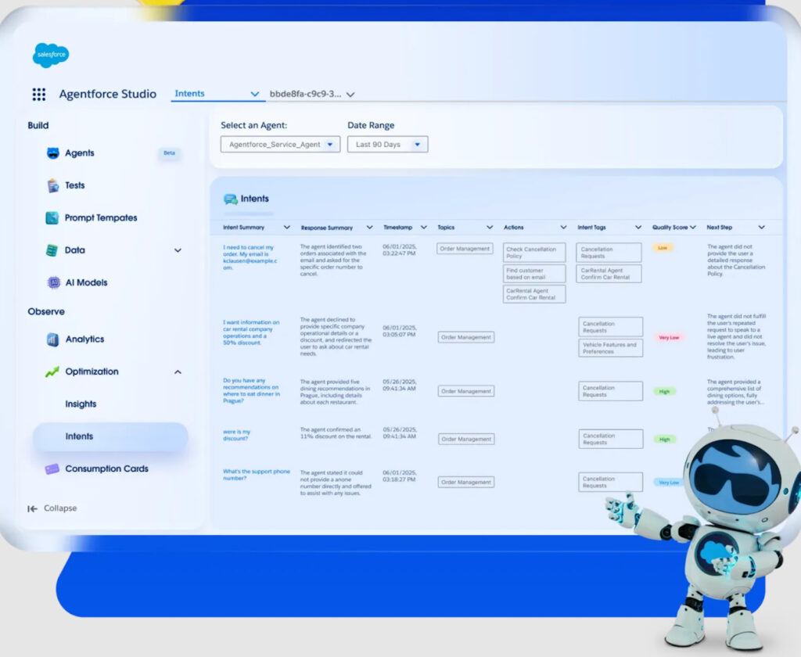Image resolution: width=801 pixels, height=657 pixels.
Task: Click the Agentforce Studio title
Action: (x=108, y=94)
